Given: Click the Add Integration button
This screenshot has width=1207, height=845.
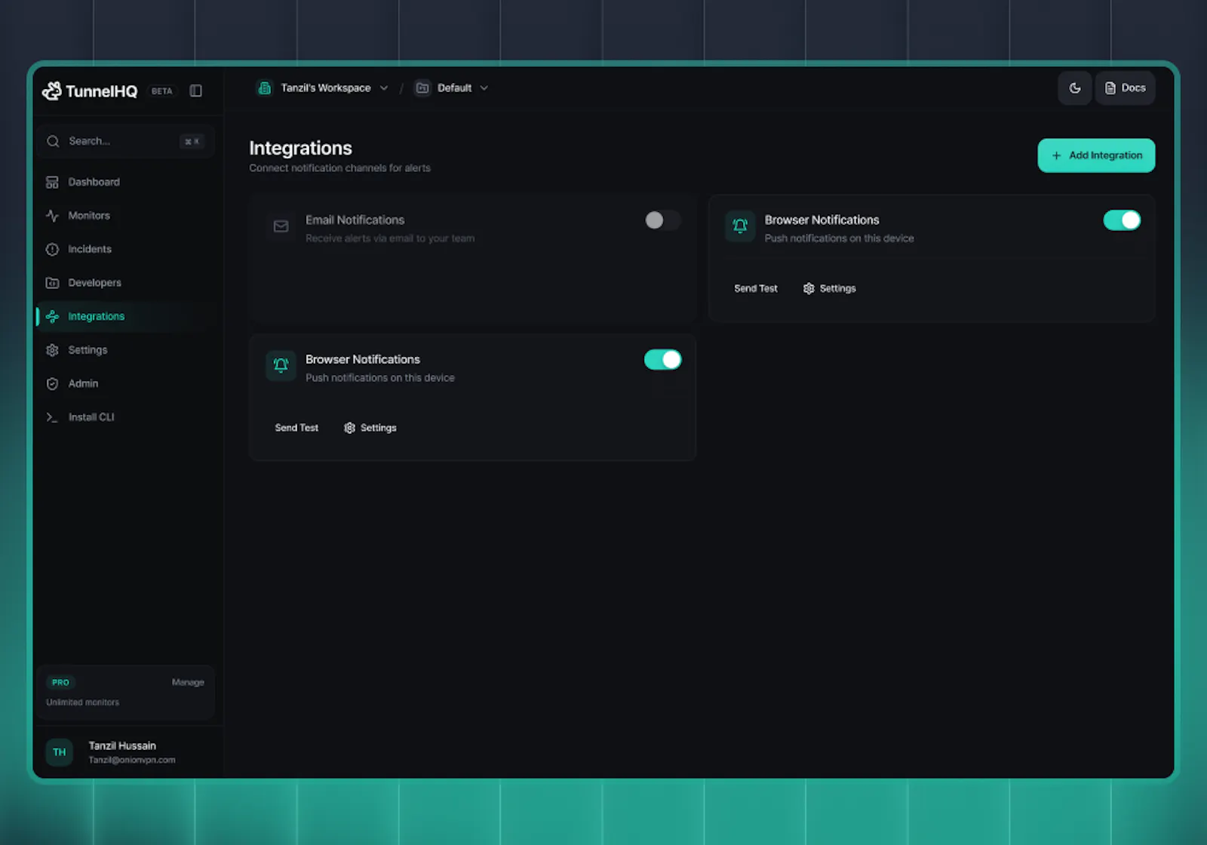Looking at the screenshot, I should coord(1096,155).
